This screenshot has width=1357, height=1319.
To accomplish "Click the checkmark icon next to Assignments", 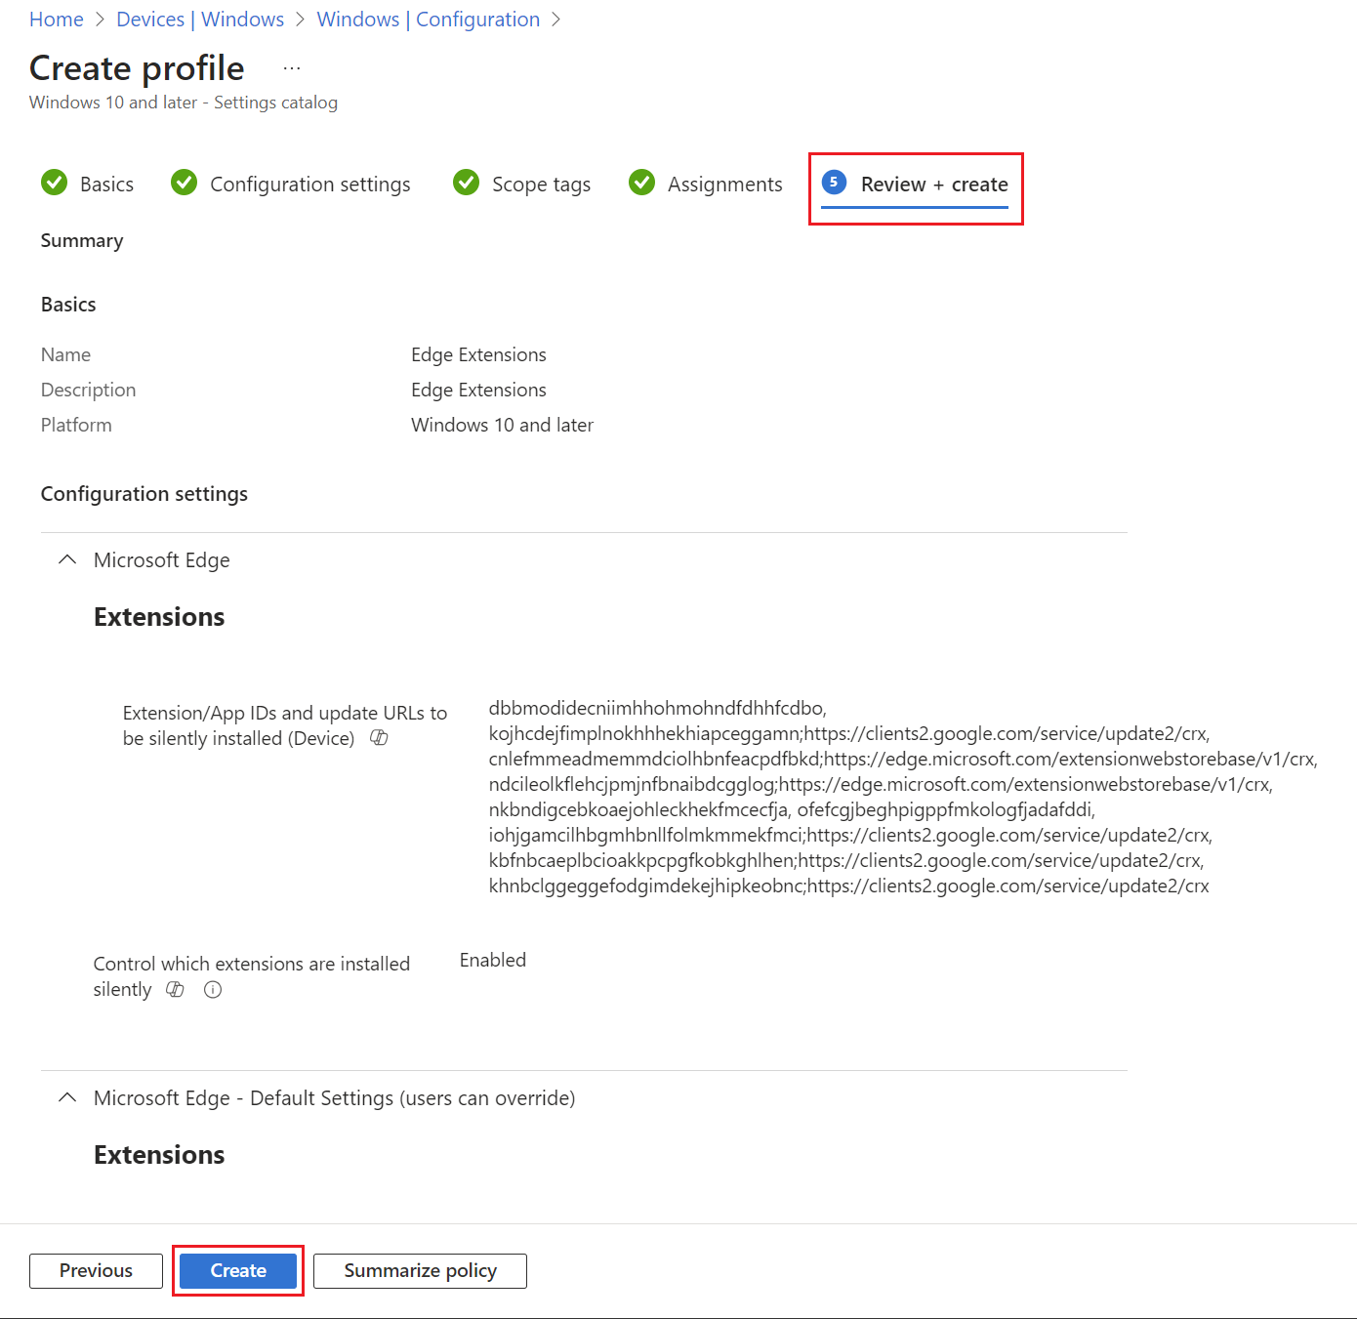I will click(641, 183).
